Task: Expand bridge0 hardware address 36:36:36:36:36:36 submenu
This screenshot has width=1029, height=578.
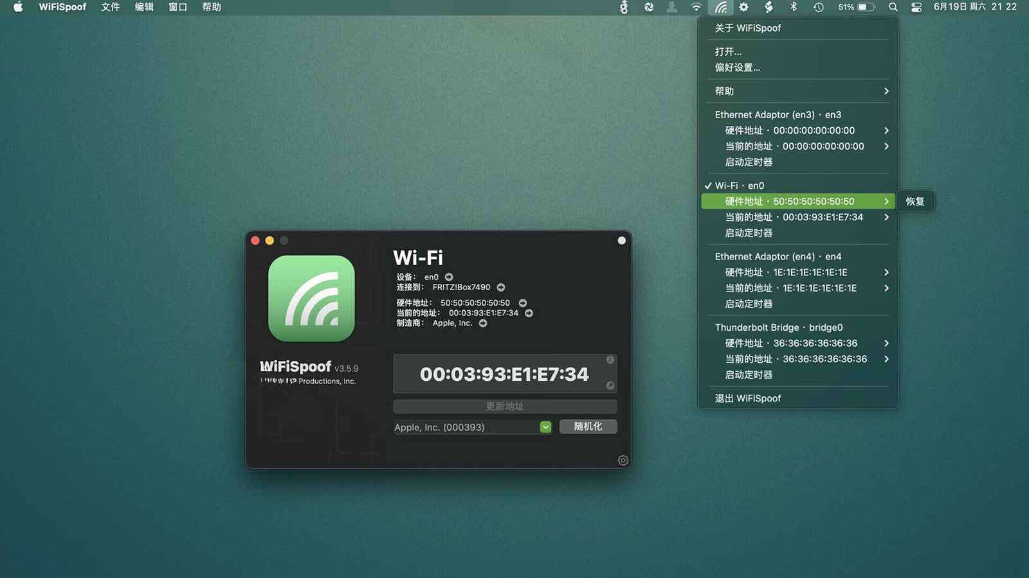Action: click(x=798, y=343)
